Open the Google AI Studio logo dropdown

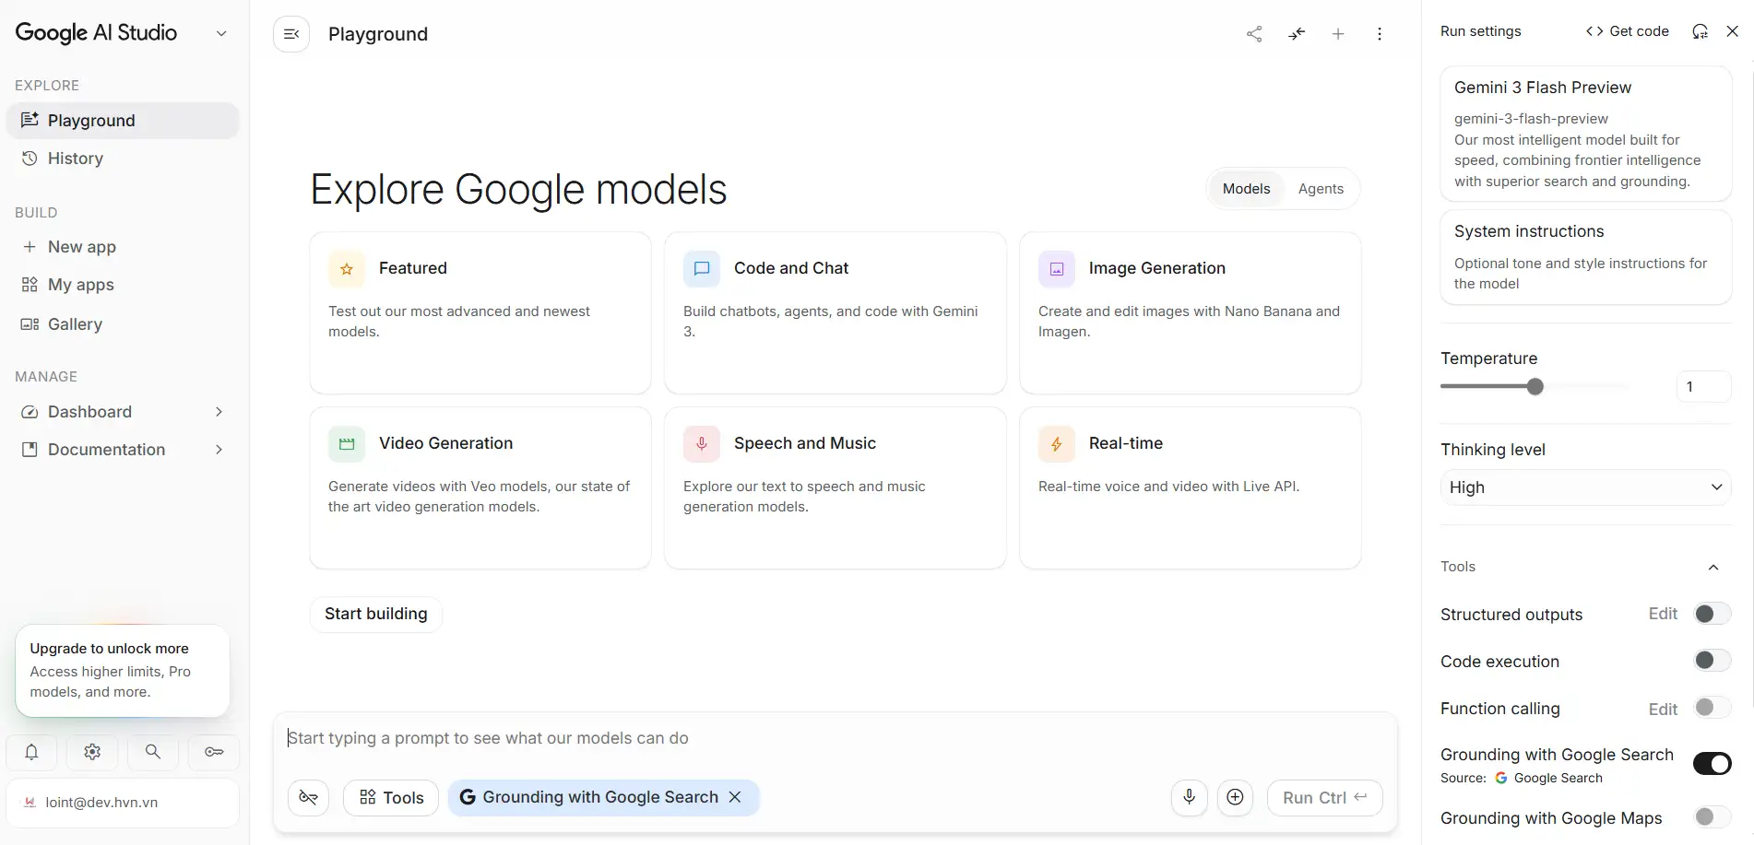221,33
